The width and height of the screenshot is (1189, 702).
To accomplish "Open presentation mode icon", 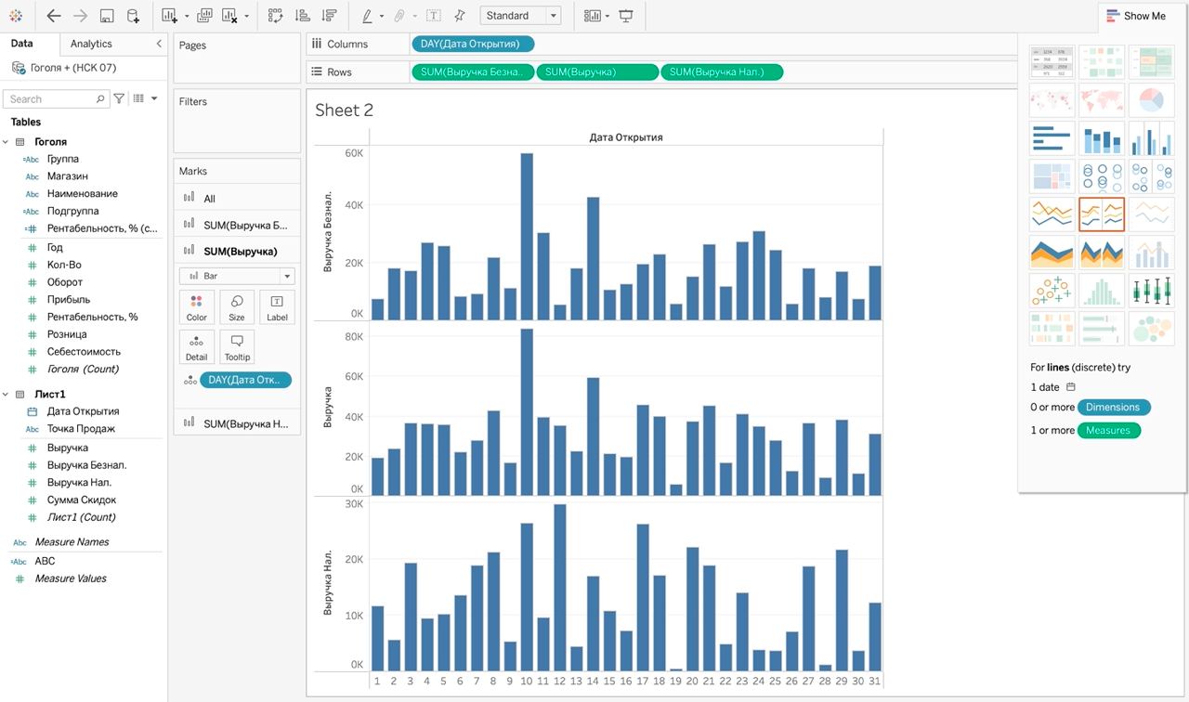I will (x=626, y=16).
